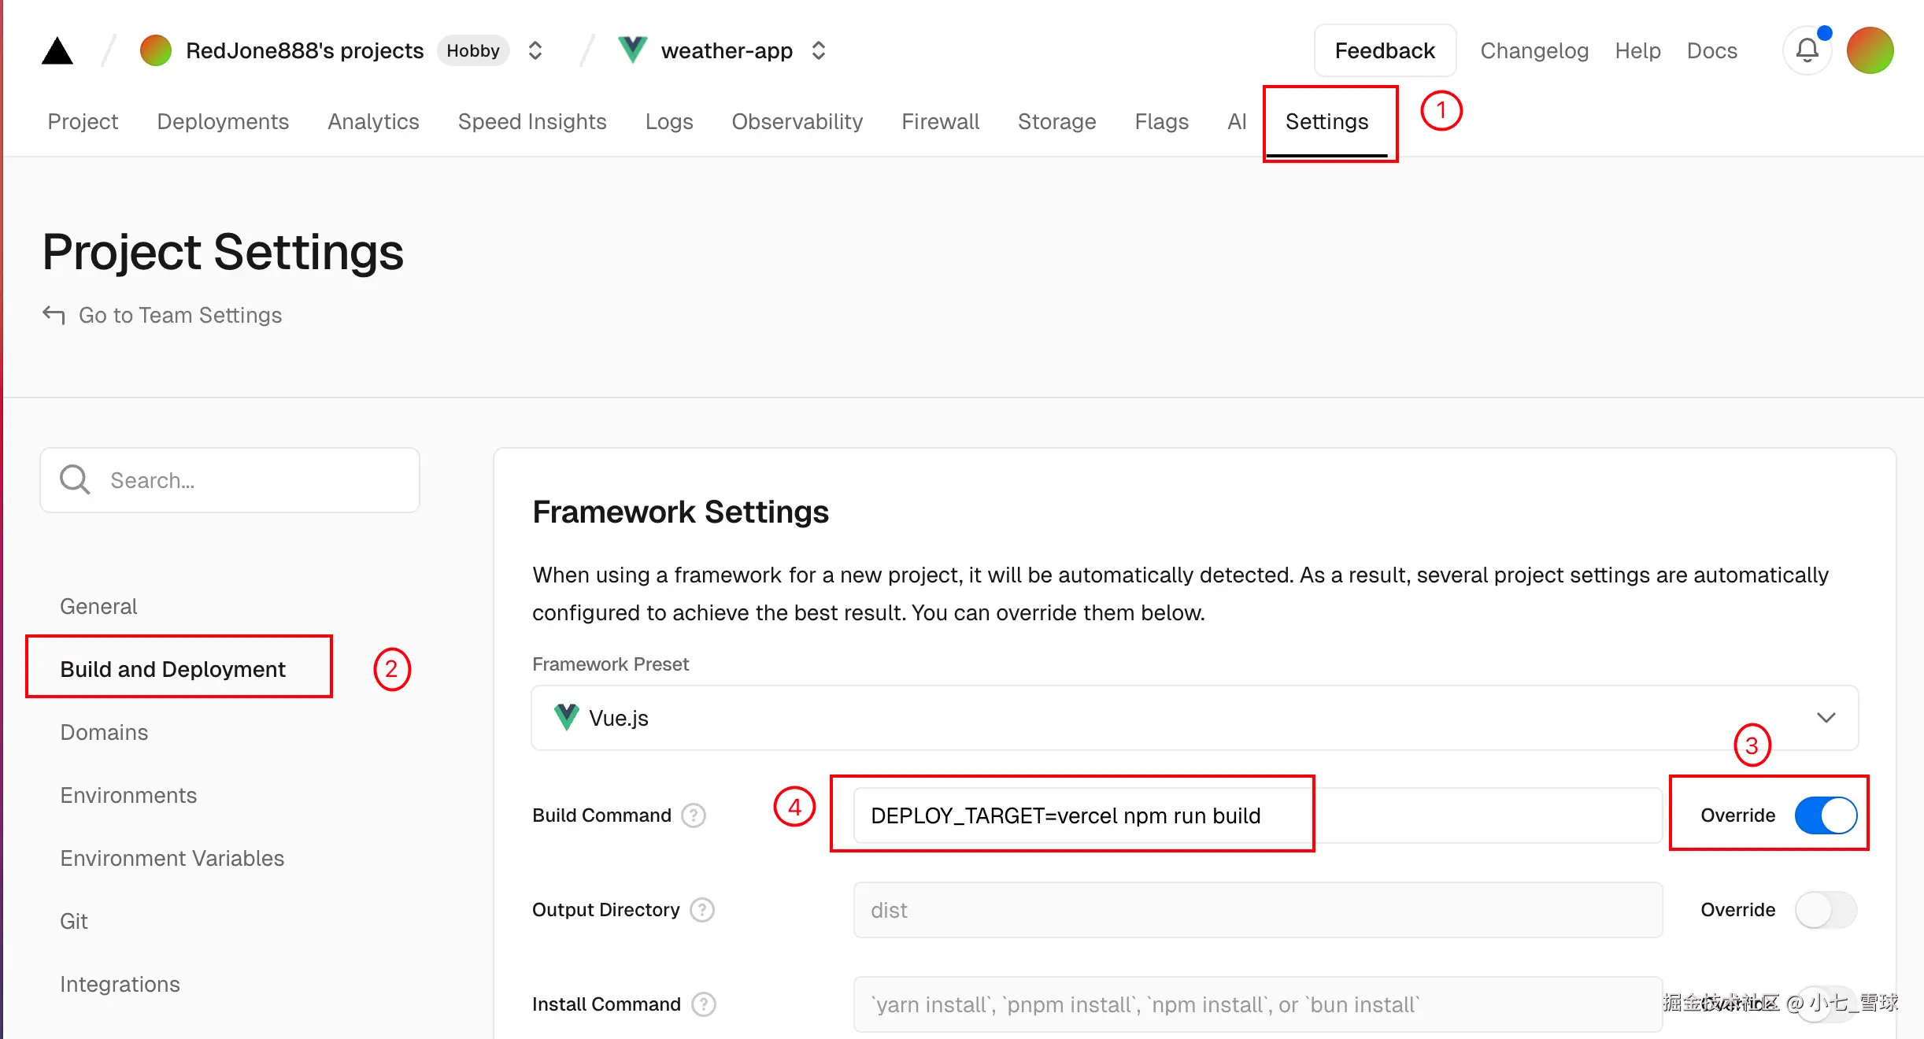
Task: Go to Team Settings link
Action: click(x=179, y=315)
